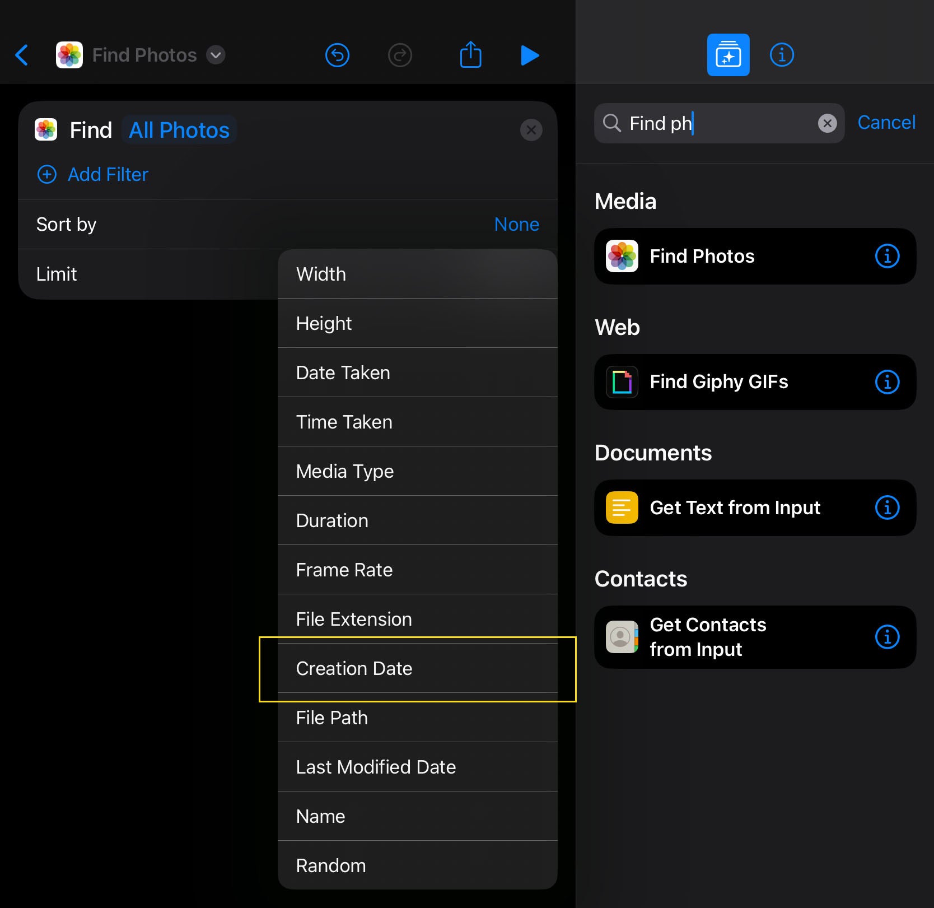
Task: Tap Add Filter
Action: coord(108,174)
